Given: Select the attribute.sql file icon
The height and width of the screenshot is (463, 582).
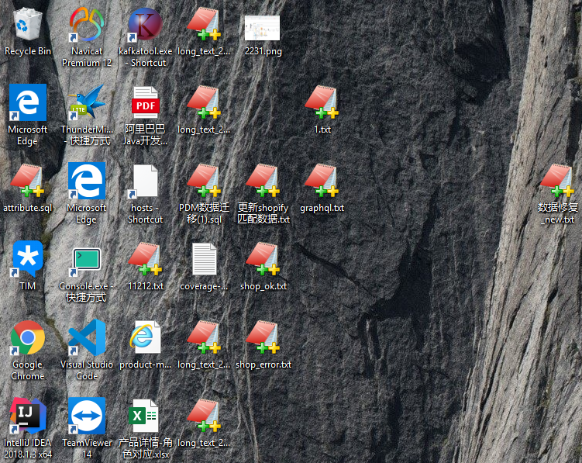Looking at the screenshot, I should click(x=27, y=181).
